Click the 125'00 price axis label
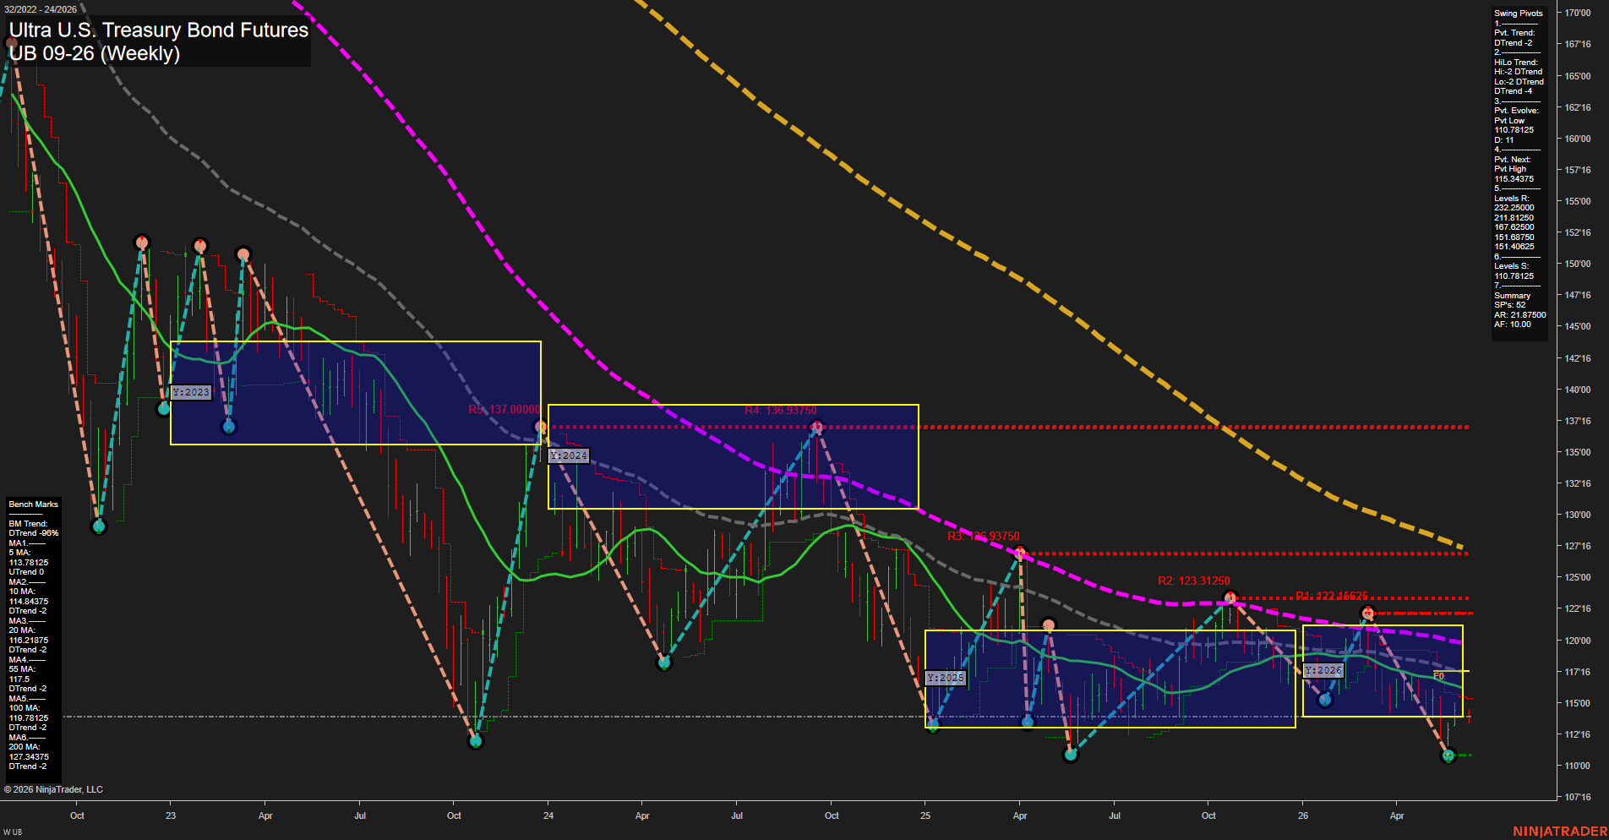1609x840 pixels. (x=1577, y=577)
